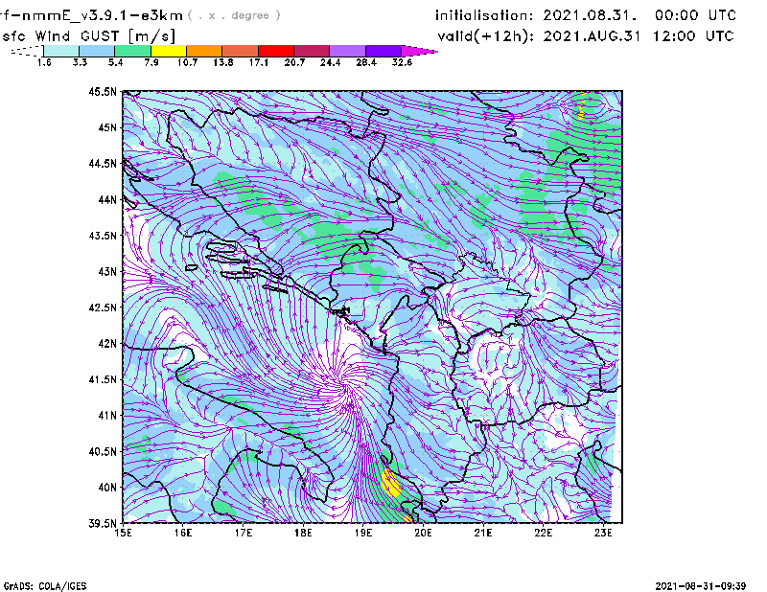Click the legend value 1.6
Image resolution: width=767 pixels, height=592 pixels.
pos(44,62)
